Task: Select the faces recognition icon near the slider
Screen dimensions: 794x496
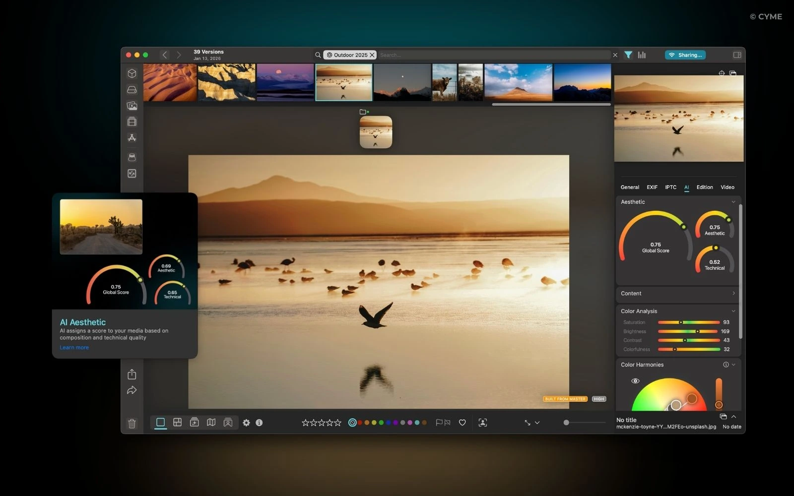Action: (482, 423)
